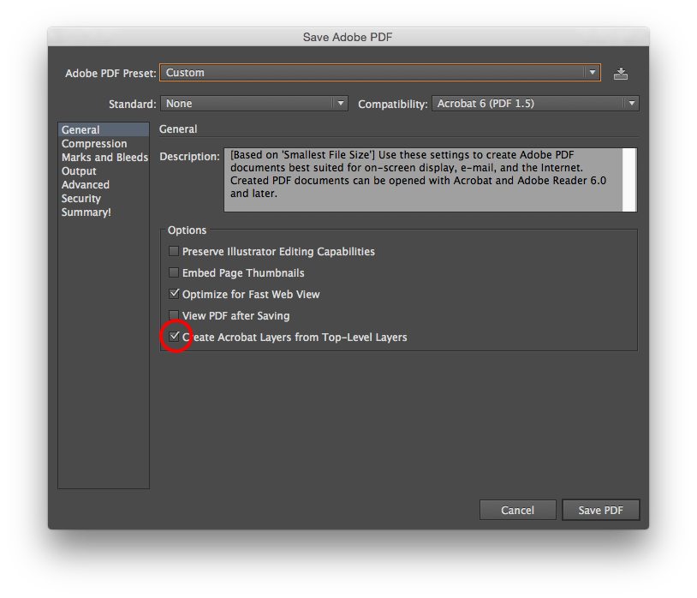
Task: Enable View PDF after Saving
Action: coord(174,315)
